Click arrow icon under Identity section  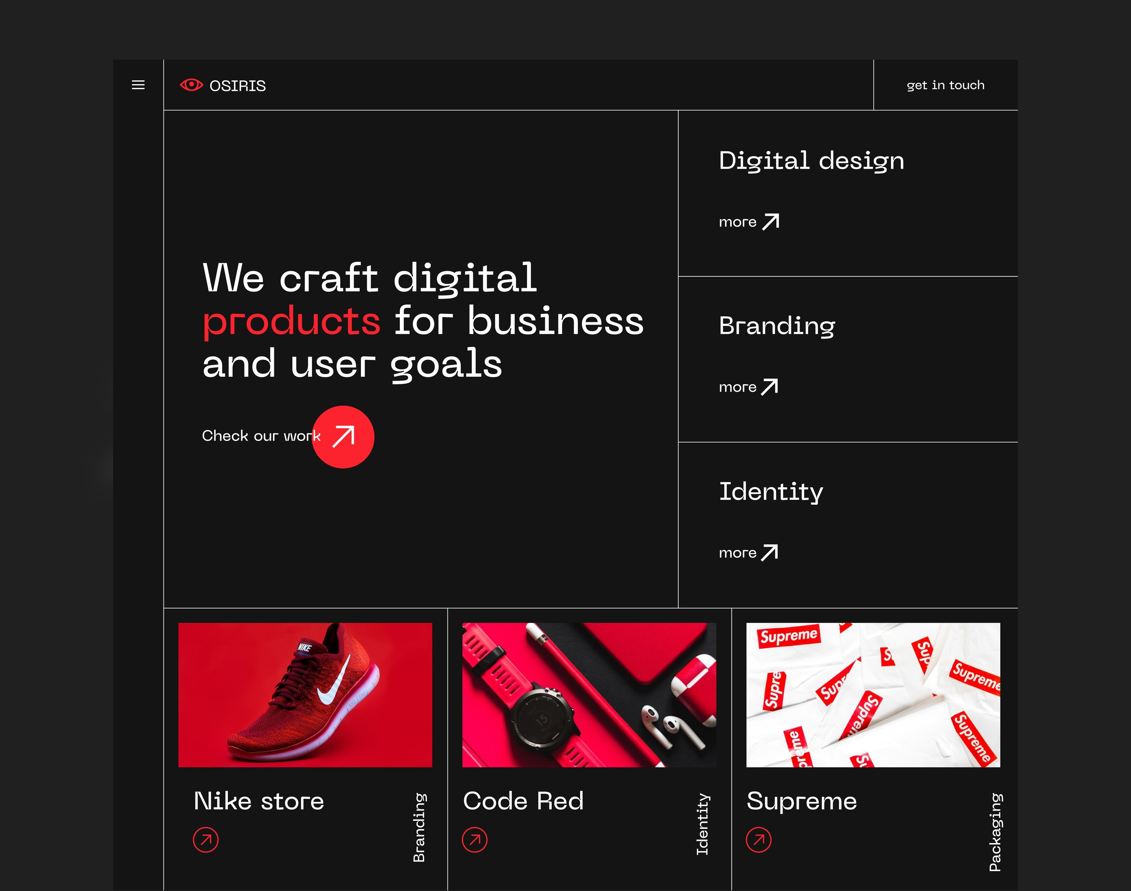pos(769,552)
